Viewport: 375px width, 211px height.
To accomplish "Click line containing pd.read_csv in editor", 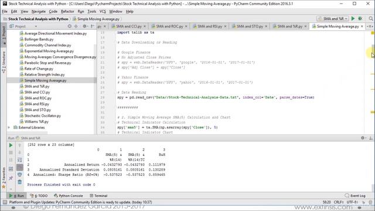I will (x=216, y=97).
